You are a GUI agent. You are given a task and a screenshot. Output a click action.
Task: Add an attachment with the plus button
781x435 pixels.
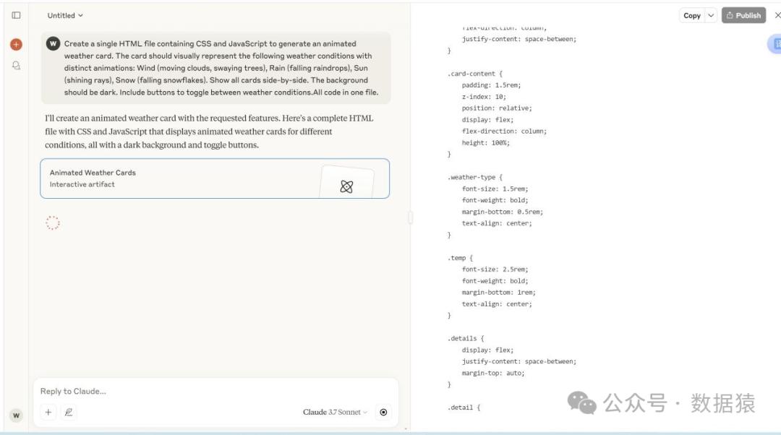click(x=48, y=412)
